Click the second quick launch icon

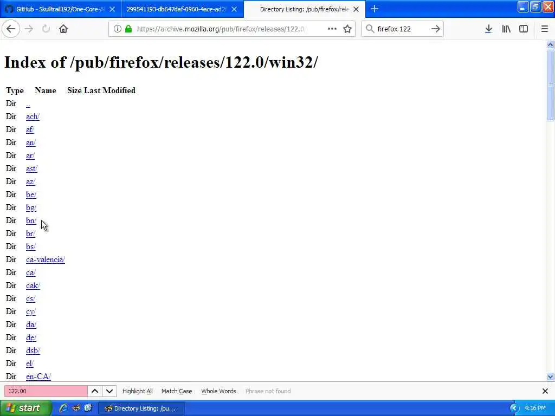pos(76,408)
